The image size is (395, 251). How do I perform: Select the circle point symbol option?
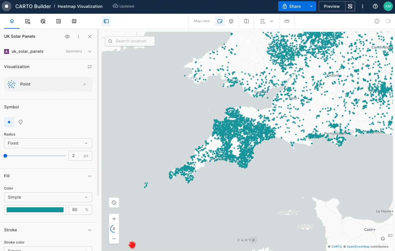[x=9, y=122]
